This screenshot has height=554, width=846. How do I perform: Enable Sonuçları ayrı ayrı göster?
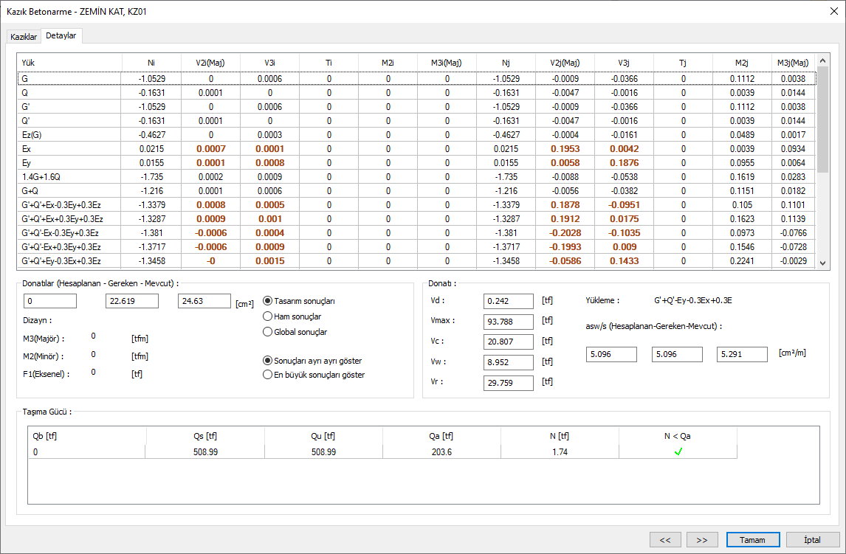(x=268, y=361)
